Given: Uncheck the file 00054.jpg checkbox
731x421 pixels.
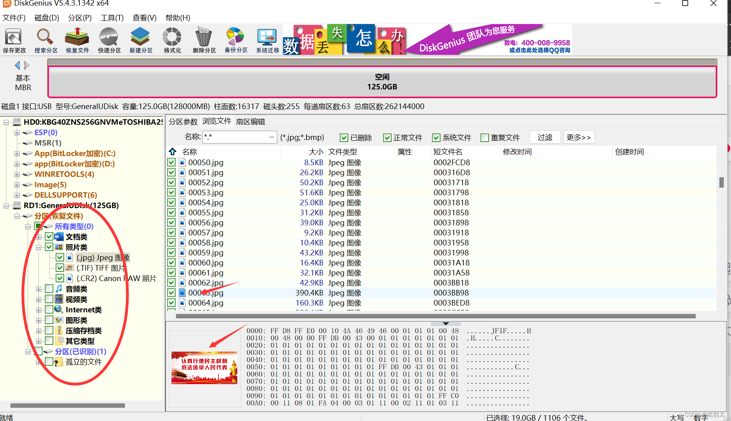Looking at the screenshot, I should [171, 202].
